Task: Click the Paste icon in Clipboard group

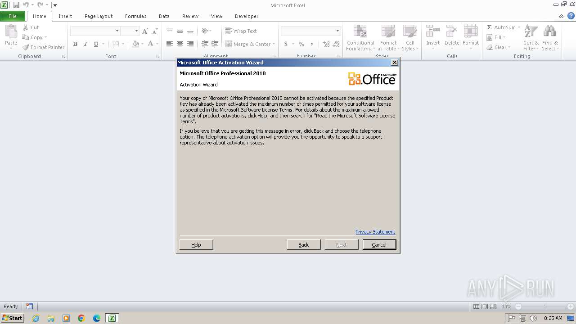Action: (11, 32)
